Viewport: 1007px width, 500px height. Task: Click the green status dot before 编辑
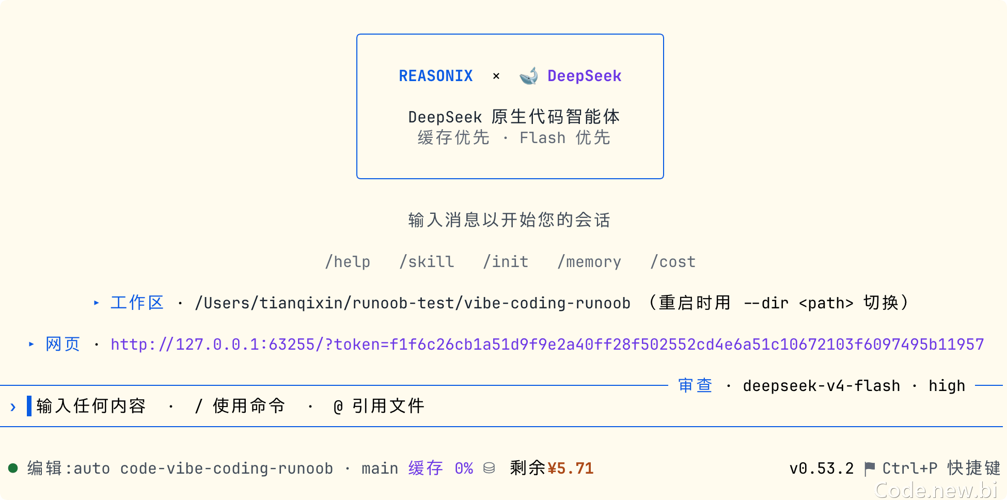point(13,468)
